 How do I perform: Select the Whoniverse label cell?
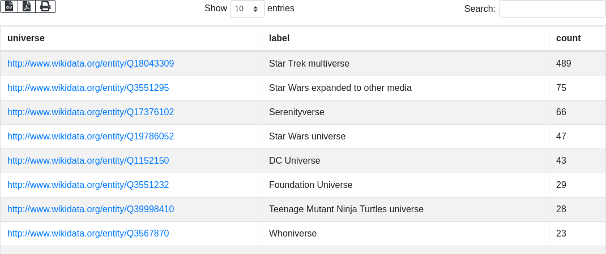pyautogui.click(x=406, y=234)
